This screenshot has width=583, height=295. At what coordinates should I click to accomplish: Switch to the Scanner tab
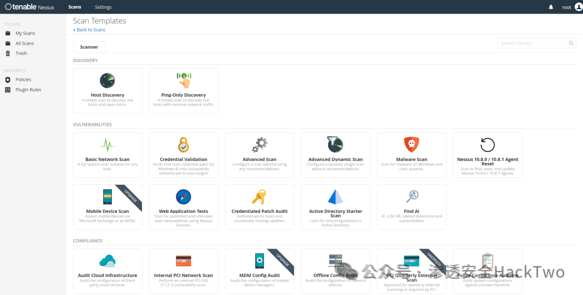click(89, 47)
